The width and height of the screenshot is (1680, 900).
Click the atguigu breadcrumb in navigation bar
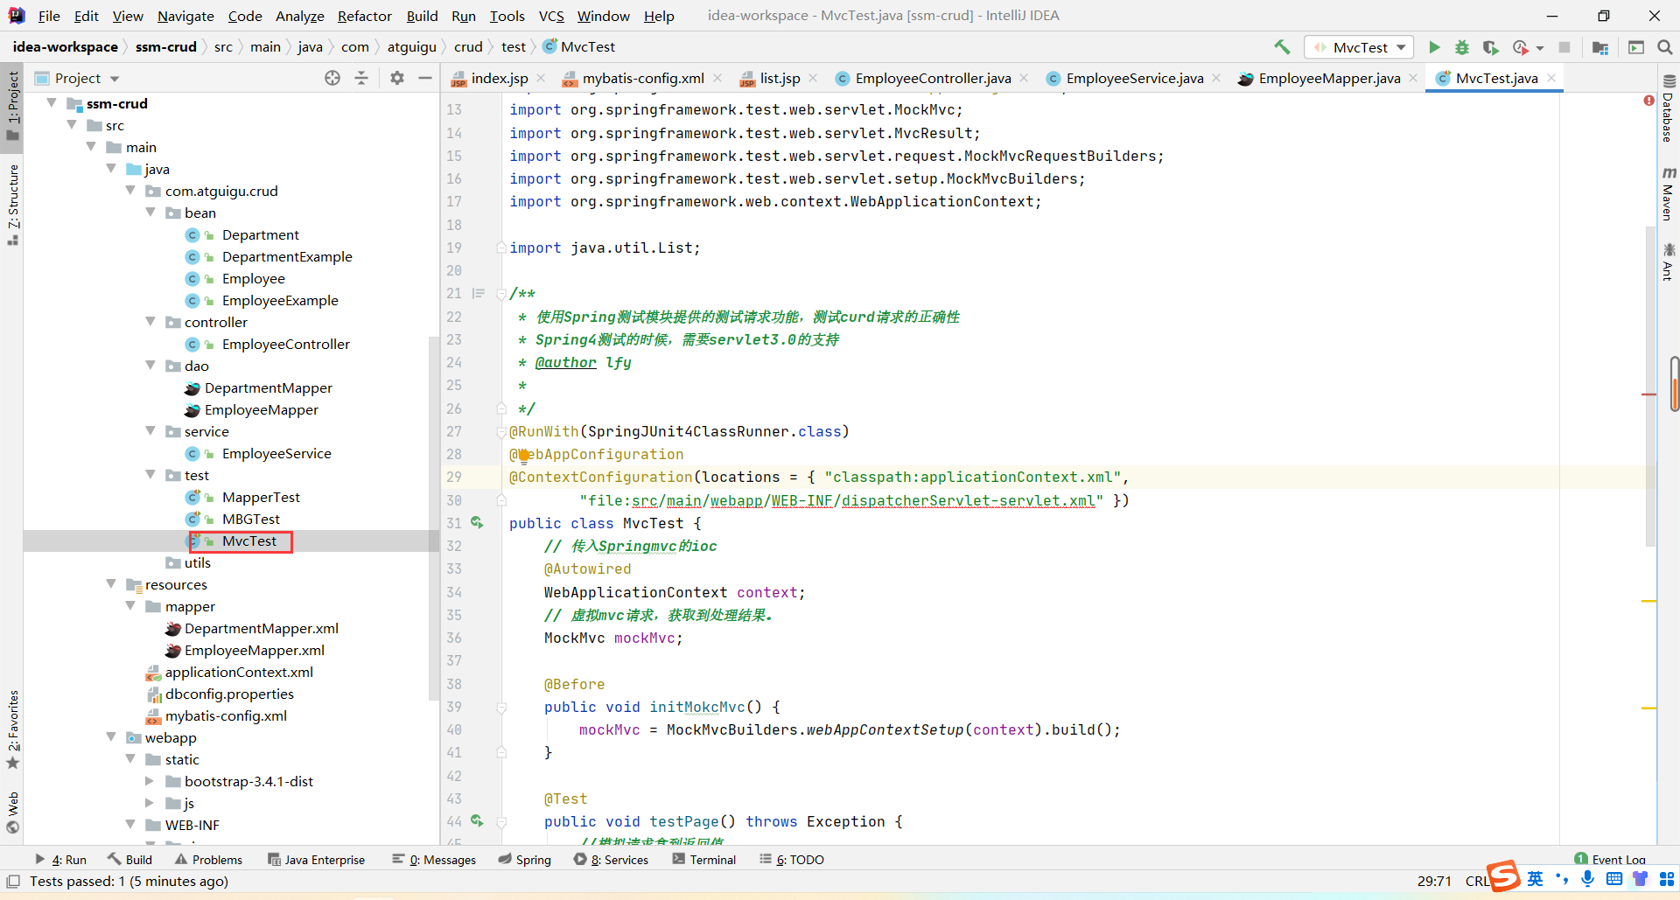point(411,47)
